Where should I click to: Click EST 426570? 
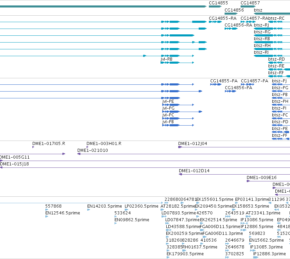[x=204, y=213]
